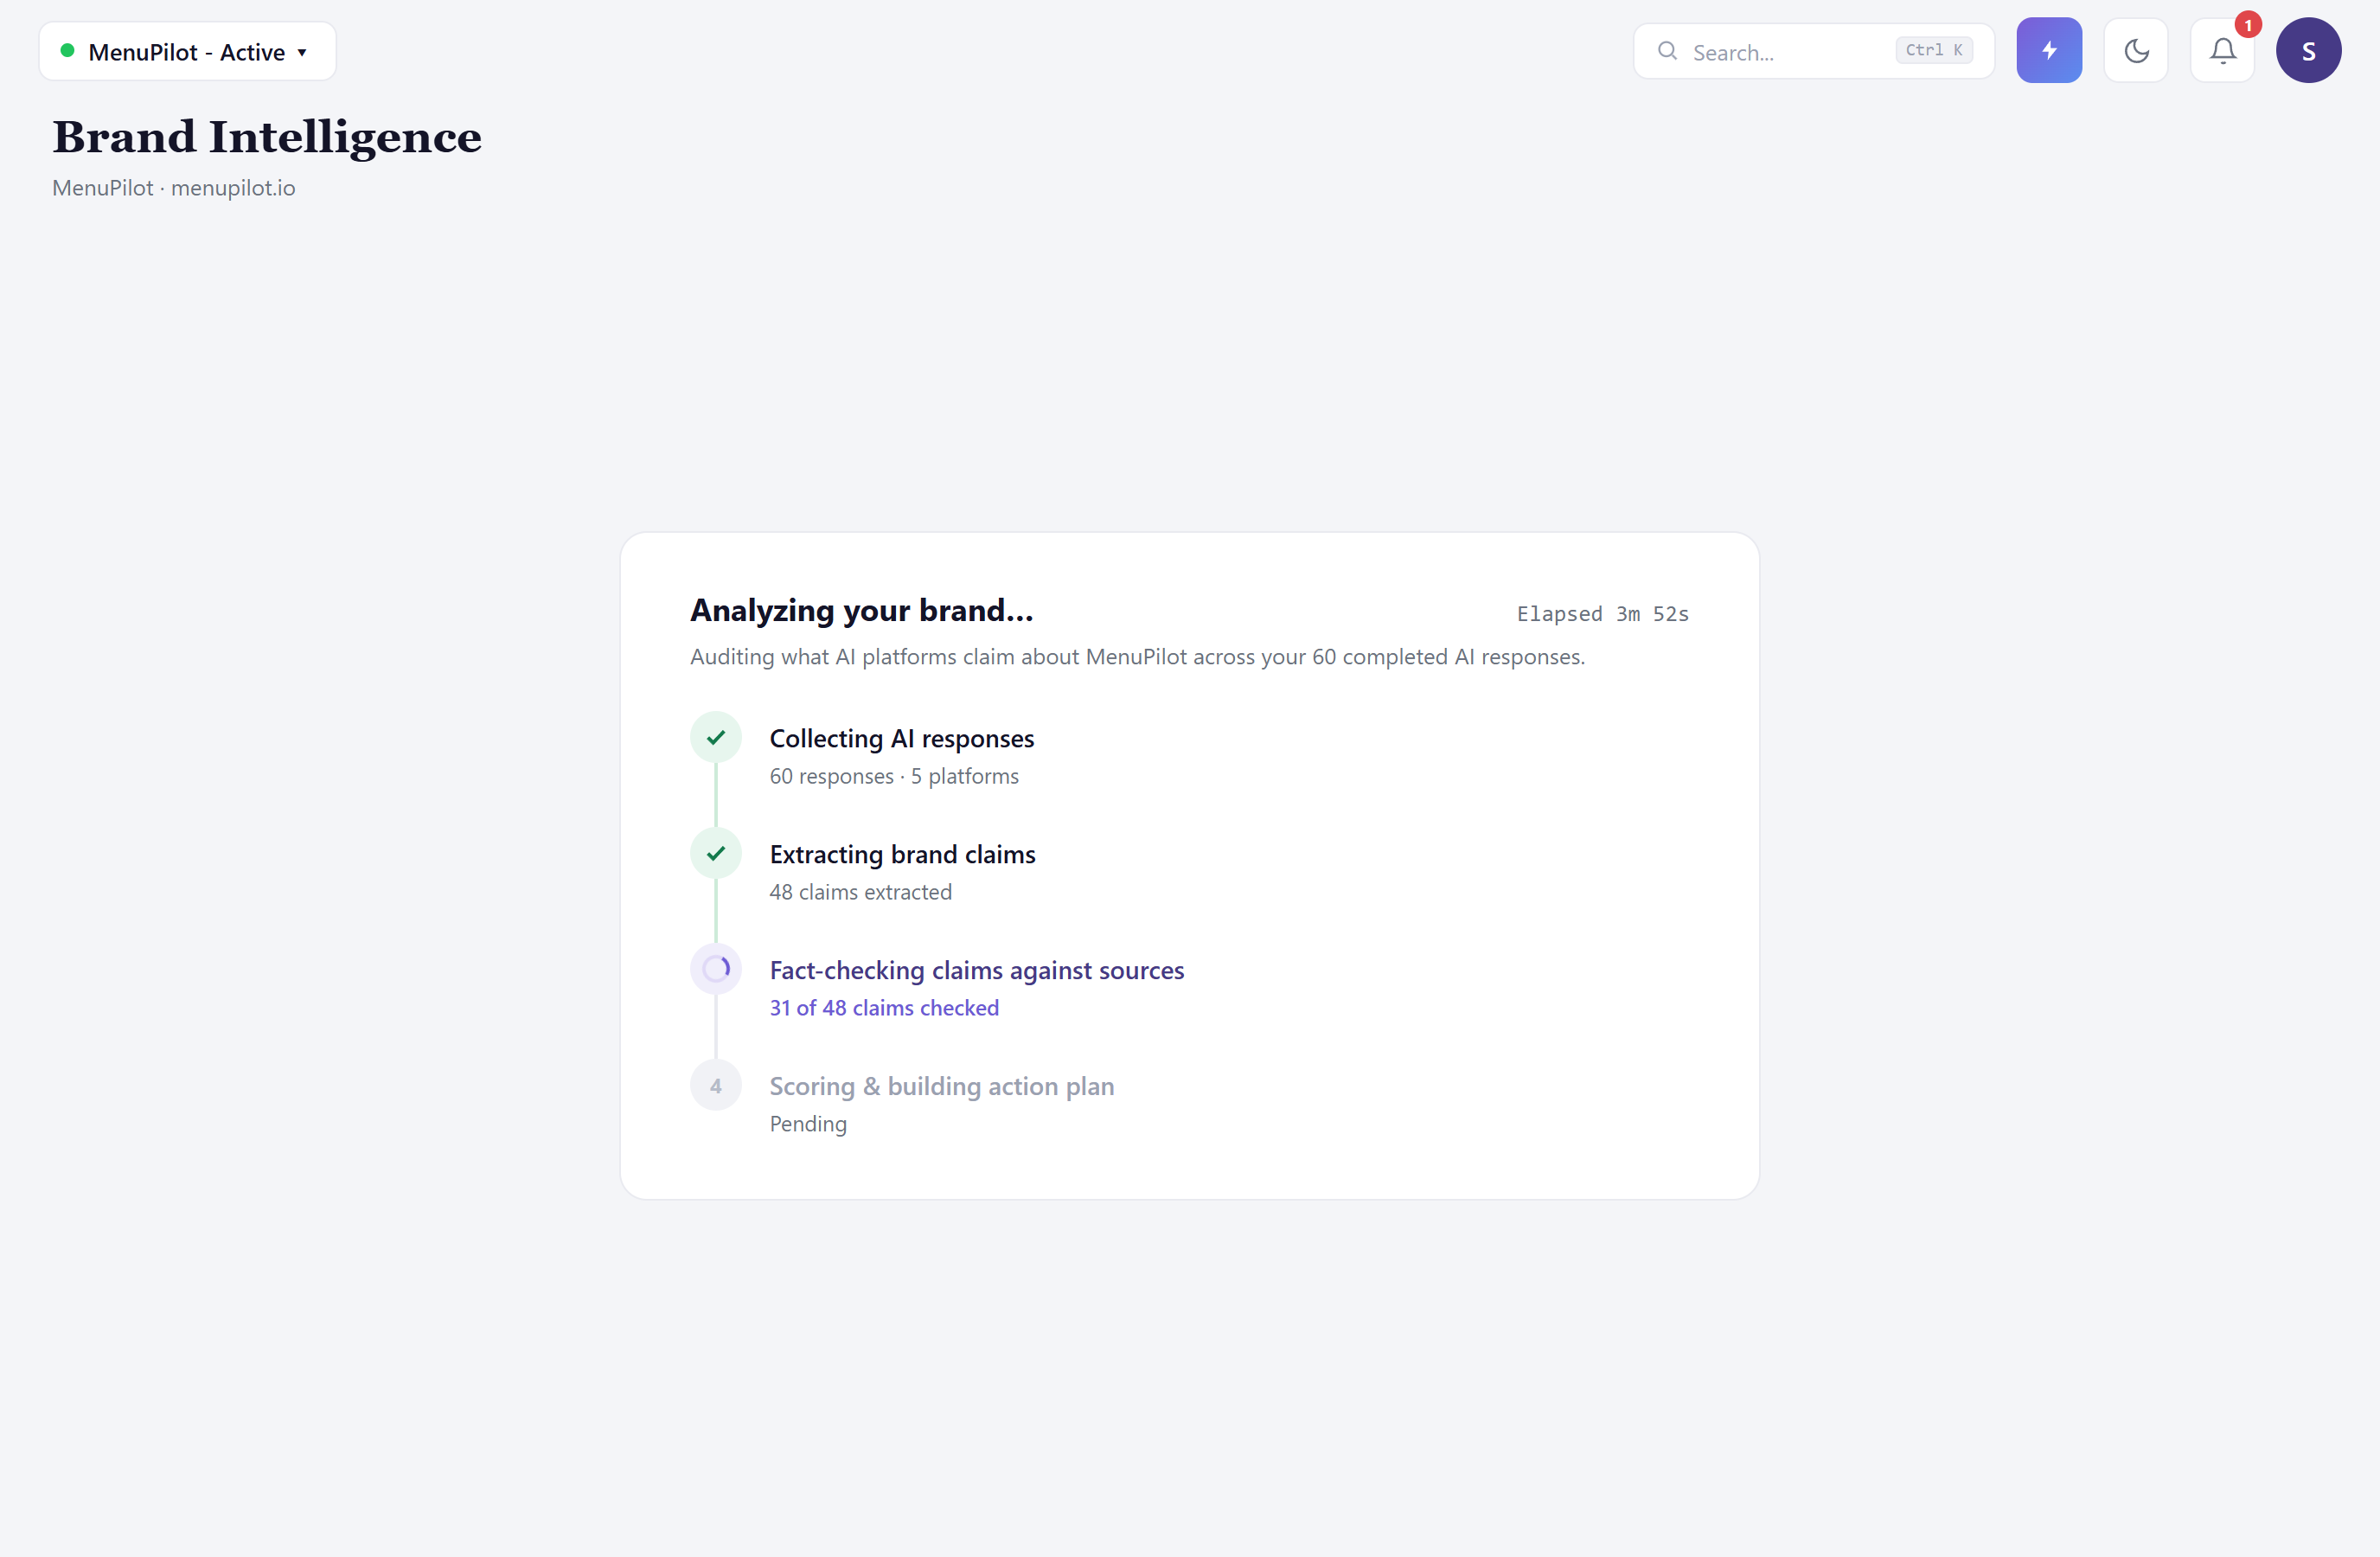Click the Elapsed 3m 52s timer
This screenshot has width=2380, height=1557.
1603,614
